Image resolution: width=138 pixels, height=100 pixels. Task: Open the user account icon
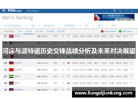[132, 10]
